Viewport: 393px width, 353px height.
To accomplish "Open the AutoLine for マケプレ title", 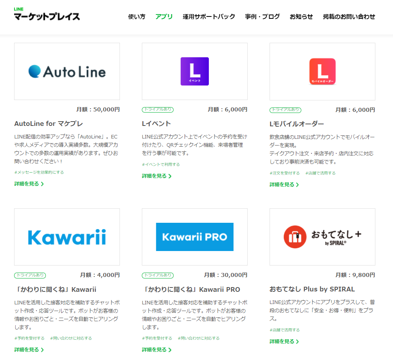I will [x=49, y=124].
